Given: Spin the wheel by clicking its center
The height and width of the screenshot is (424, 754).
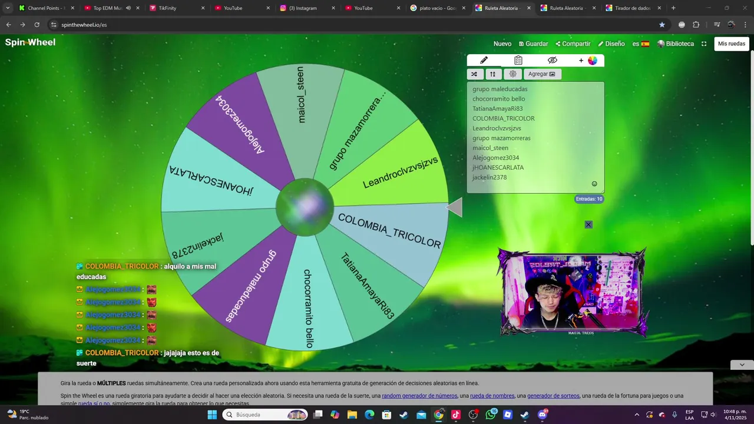Looking at the screenshot, I should [x=305, y=207].
